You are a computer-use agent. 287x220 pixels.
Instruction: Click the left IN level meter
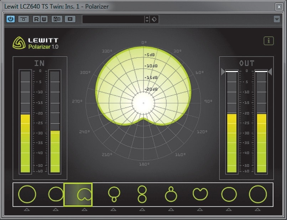pos(25,122)
